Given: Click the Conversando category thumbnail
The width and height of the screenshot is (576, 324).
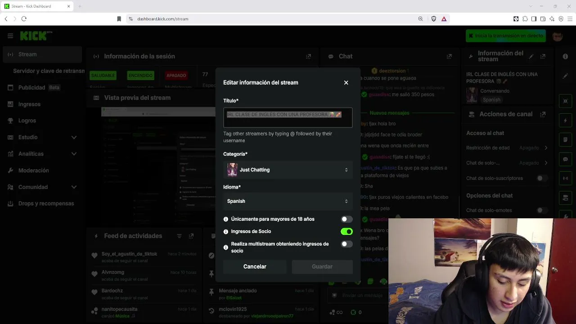Looking at the screenshot, I should [472, 95].
